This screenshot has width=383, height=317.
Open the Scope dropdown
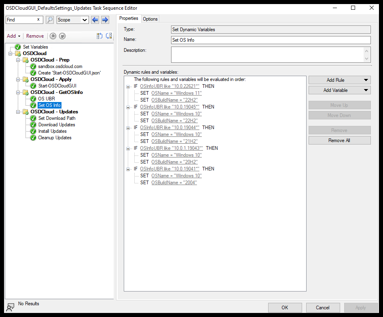pyautogui.click(x=85, y=19)
